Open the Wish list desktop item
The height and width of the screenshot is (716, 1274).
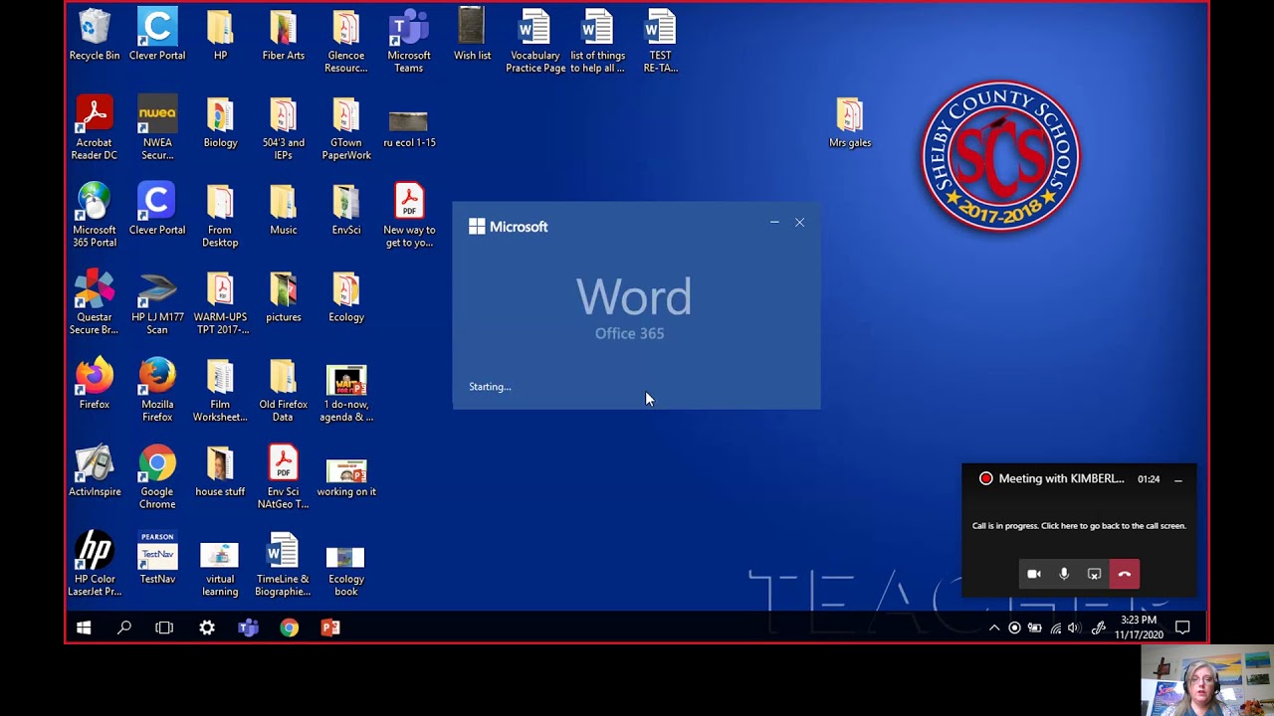coord(472,35)
